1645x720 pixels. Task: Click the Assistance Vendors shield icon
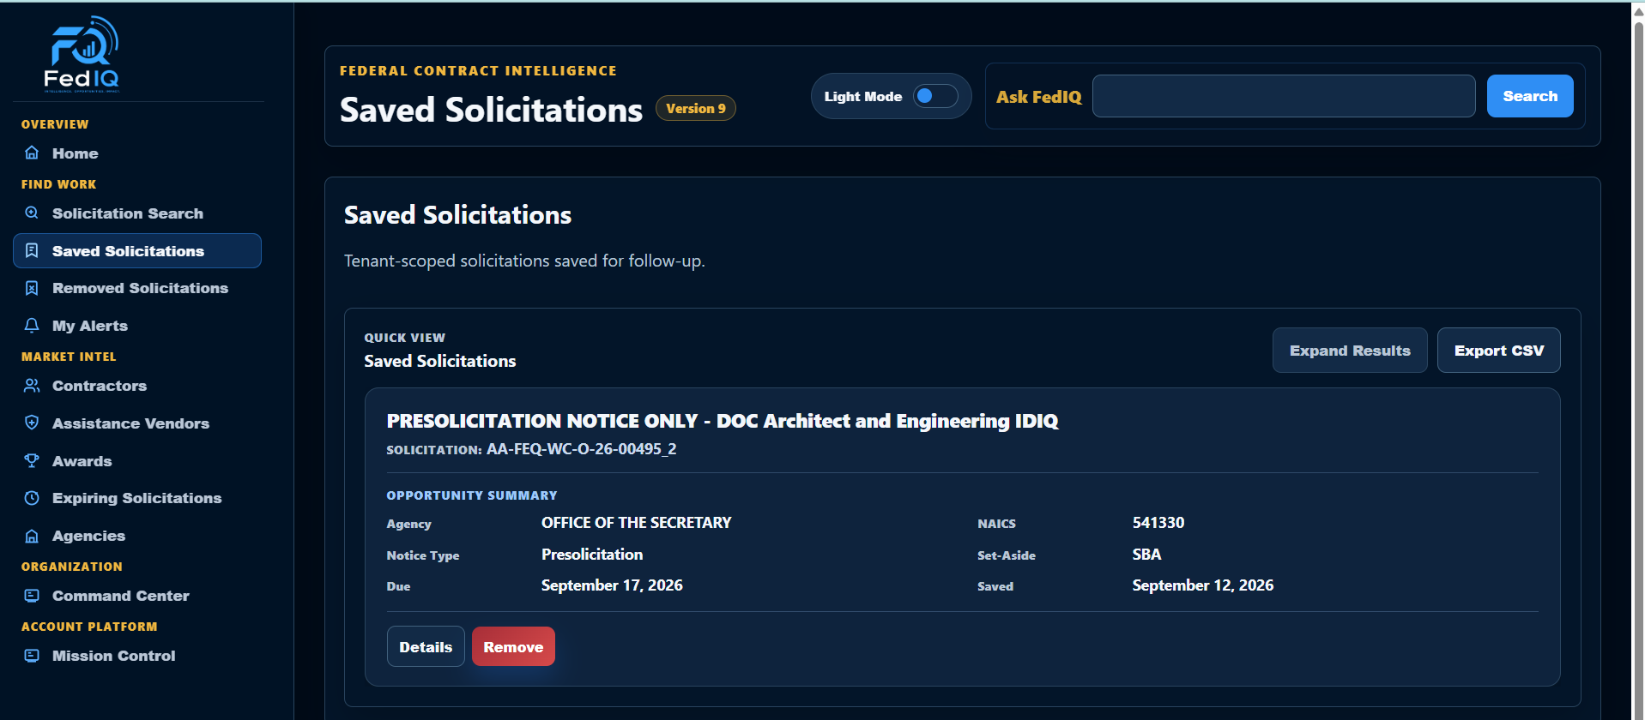pyautogui.click(x=32, y=423)
